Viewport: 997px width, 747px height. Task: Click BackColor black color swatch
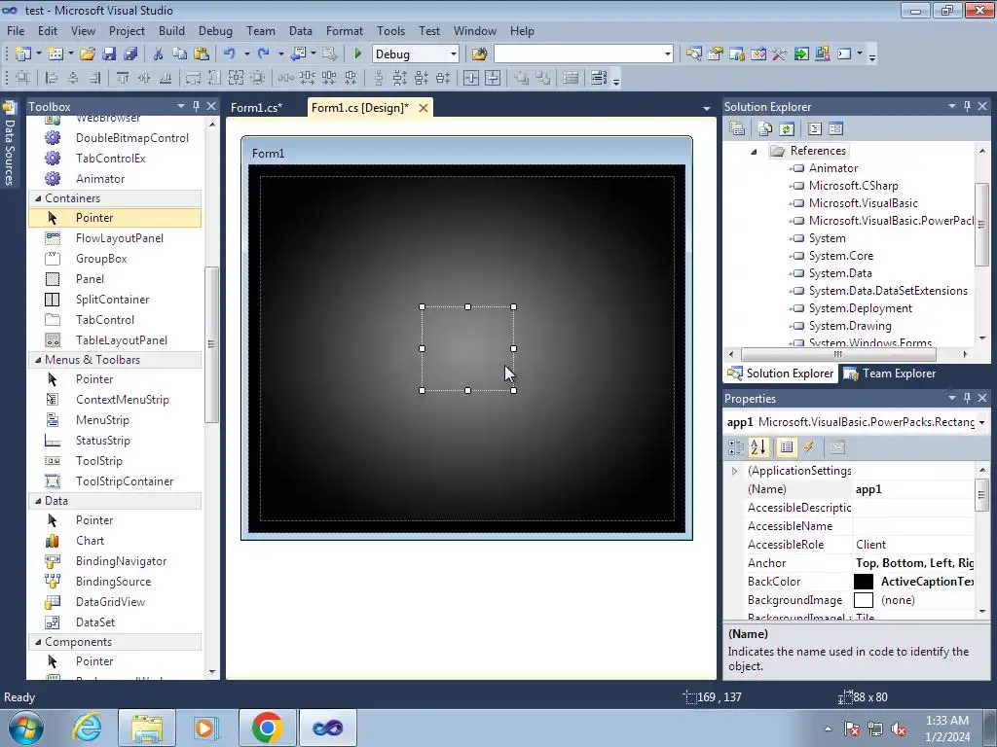(x=864, y=582)
